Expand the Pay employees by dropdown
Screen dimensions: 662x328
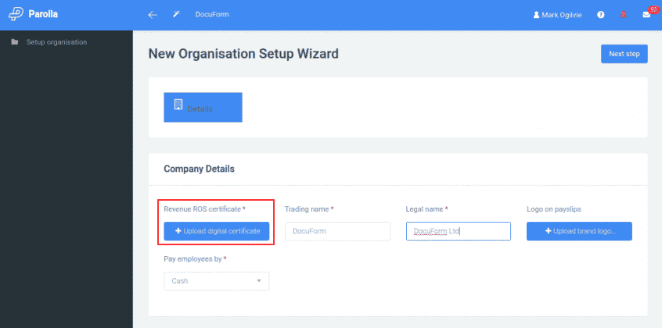[216, 280]
